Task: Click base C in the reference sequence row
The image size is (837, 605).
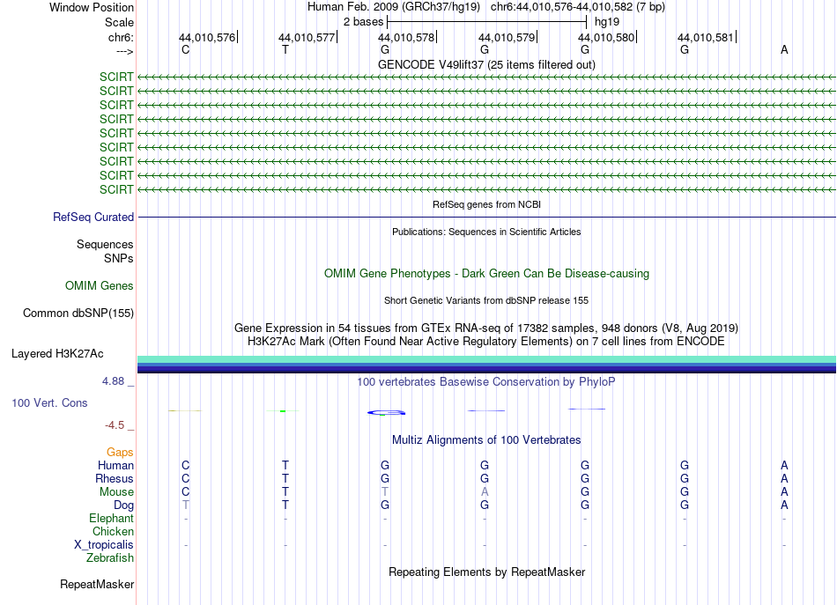Action: pyautogui.click(x=185, y=49)
